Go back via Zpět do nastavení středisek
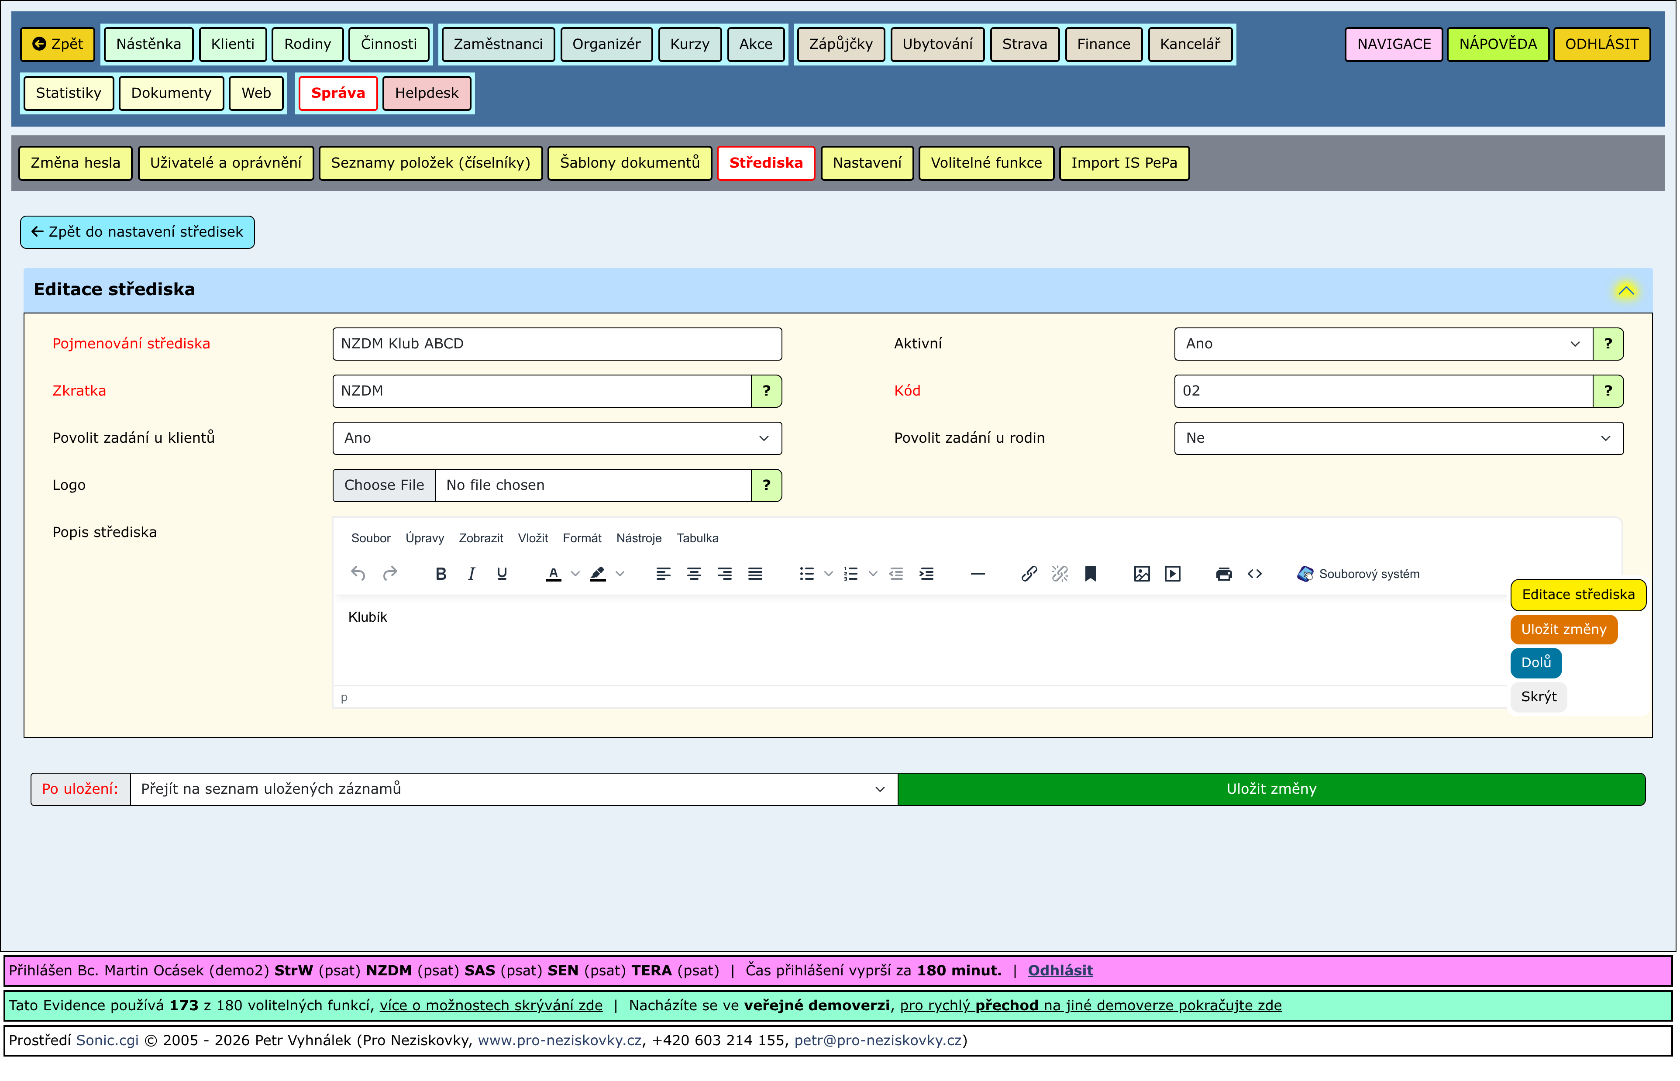1680x1081 pixels. click(138, 232)
